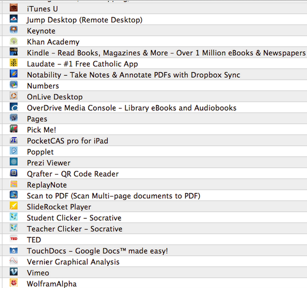Viewport: 307px width, 288px height.
Task: Select the 'Prezi Viewer' text
Action: click(49, 163)
